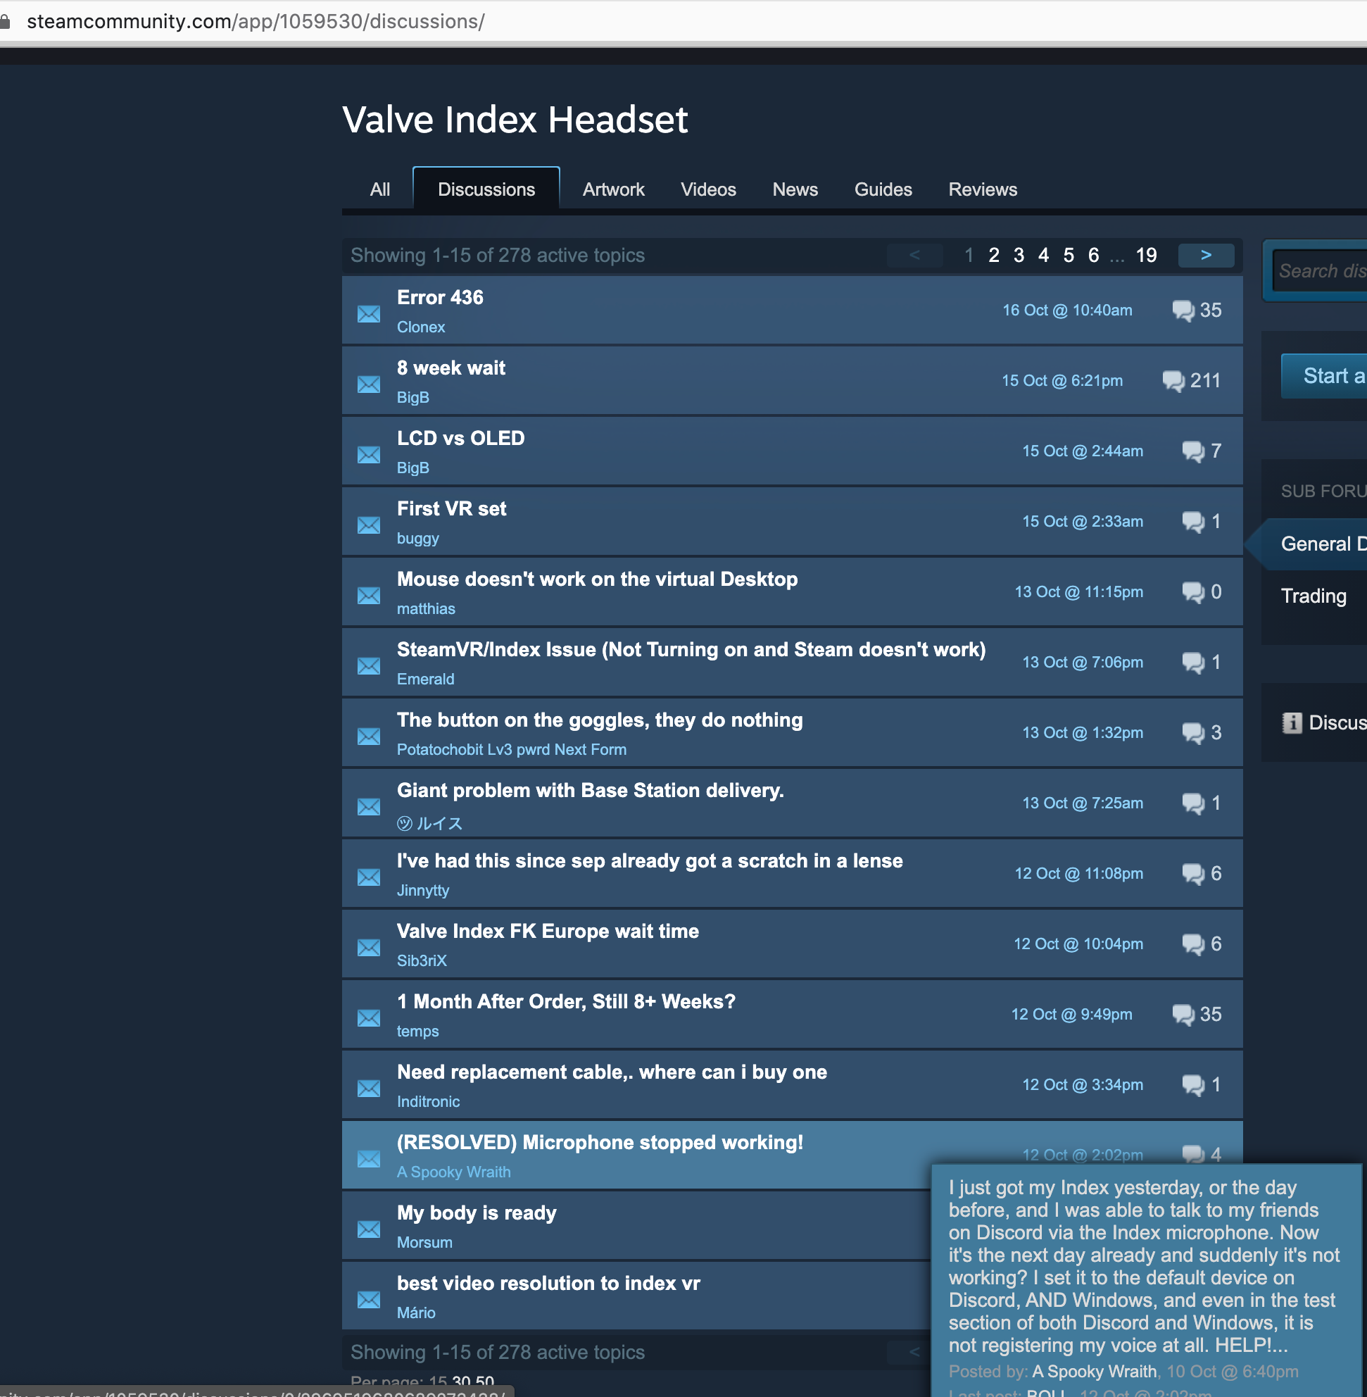Jump to page 19 of topics
The width and height of the screenshot is (1367, 1397).
coord(1146,255)
